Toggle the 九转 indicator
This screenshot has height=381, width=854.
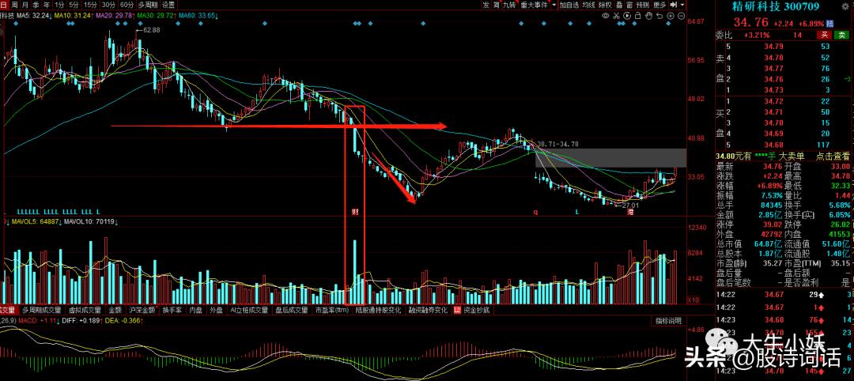pyautogui.click(x=510, y=5)
